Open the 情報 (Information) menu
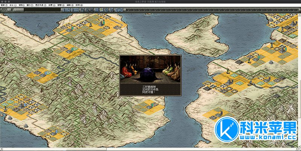The image size is (301, 151). 21,5
